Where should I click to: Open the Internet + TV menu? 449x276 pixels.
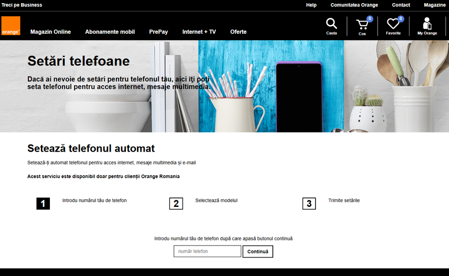coord(199,32)
